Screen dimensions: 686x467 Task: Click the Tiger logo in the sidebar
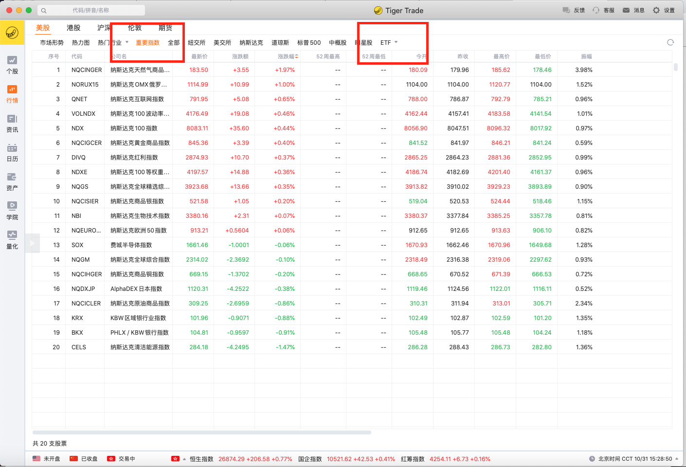[12, 33]
